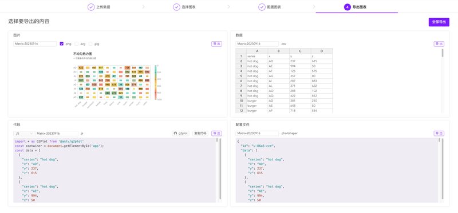Image resolution: width=458 pixels, height=213 pixels.
Task: Select column A header in data table
Action: click(x=257, y=51)
